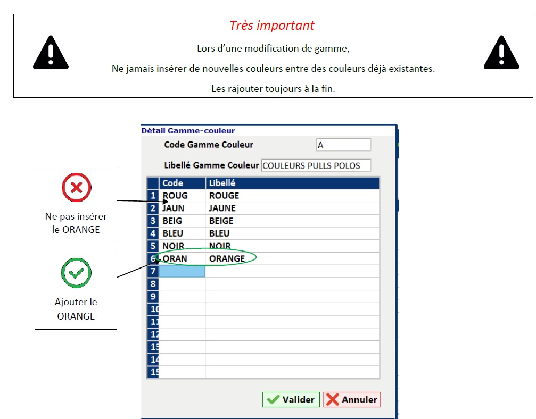Viewport: 536px width, 419px height.
Task: Click the left warning triangle icon
Action: click(x=51, y=53)
